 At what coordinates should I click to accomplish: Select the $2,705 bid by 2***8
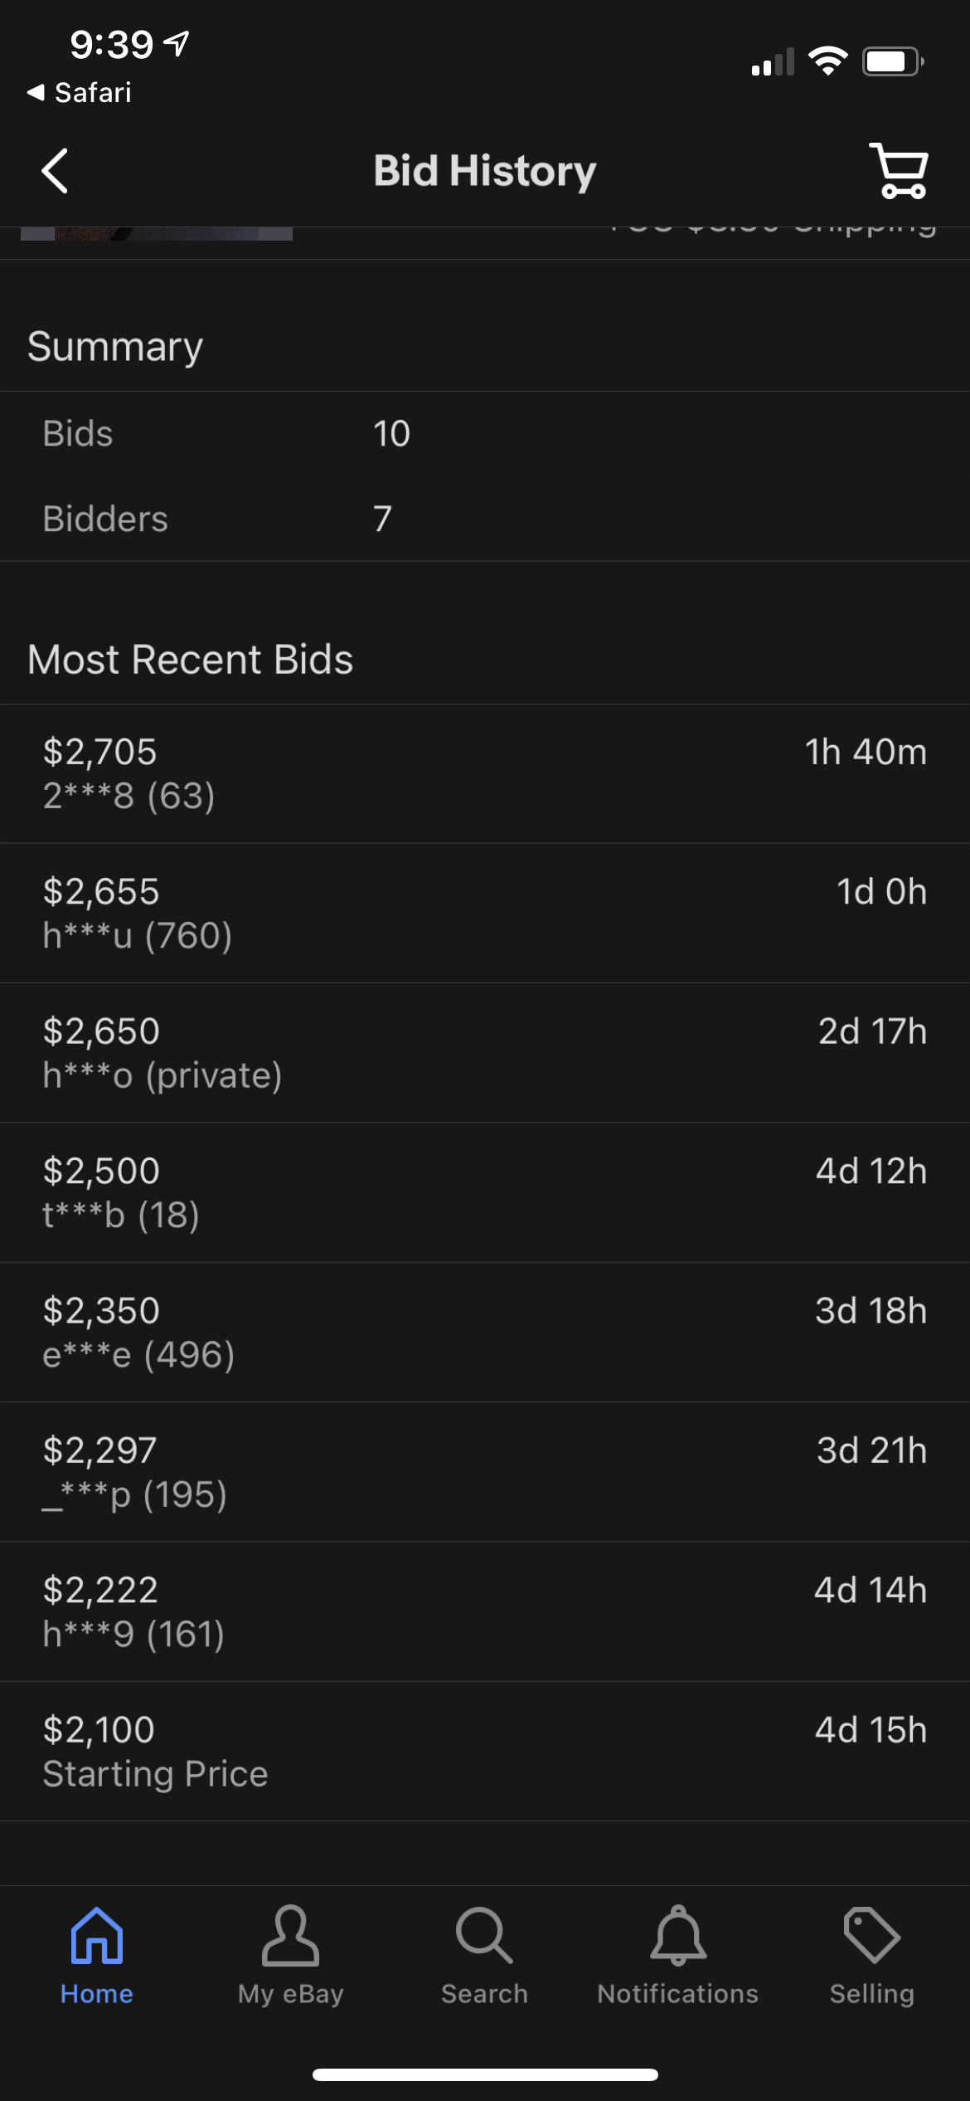[x=485, y=773]
